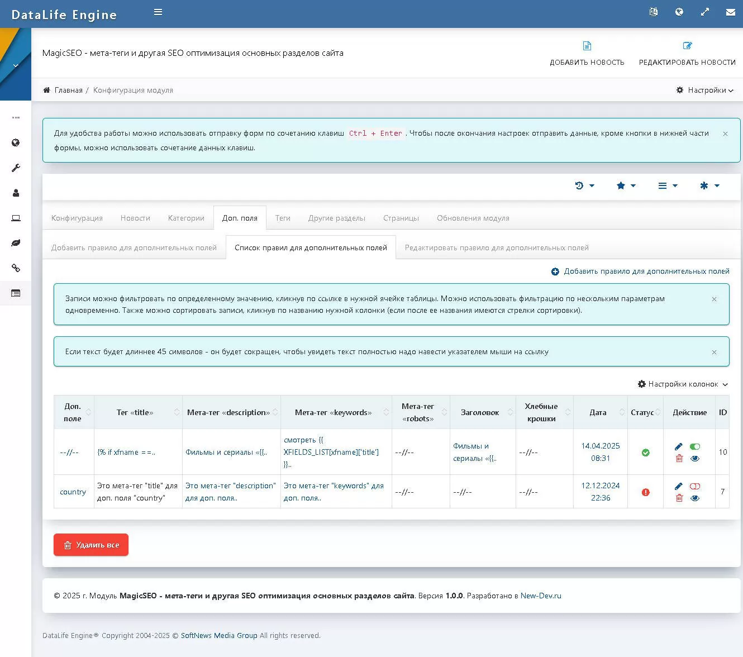Preview rule ID 10 with eye icon
Image resolution: width=743 pixels, height=657 pixels.
[x=695, y=459]
